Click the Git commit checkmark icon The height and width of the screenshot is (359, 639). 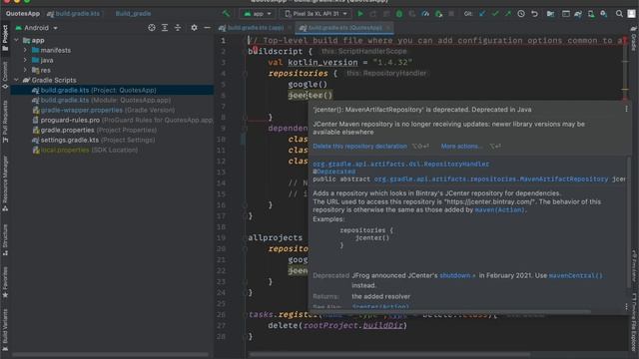tap(495, 14)
